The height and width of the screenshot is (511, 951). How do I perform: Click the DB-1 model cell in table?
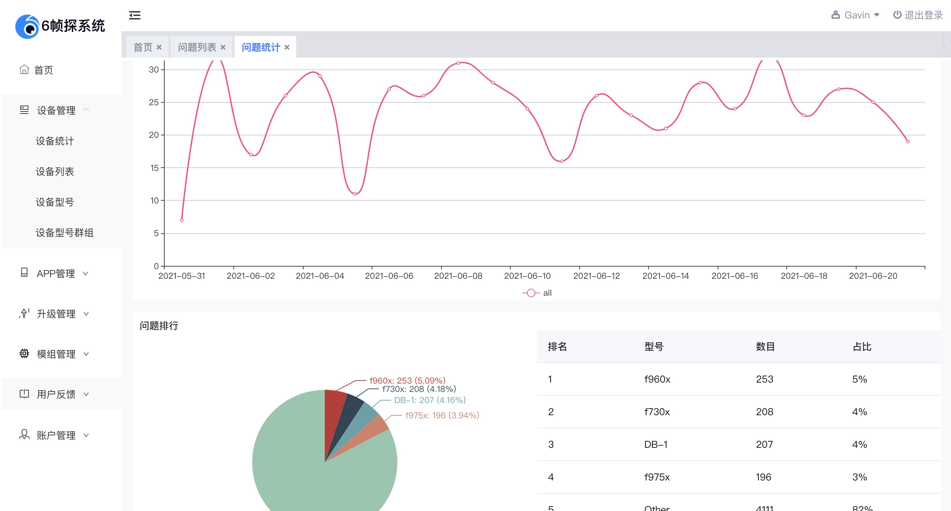pyautogui.click(x=656, y=444)
